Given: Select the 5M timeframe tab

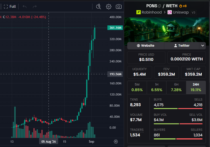Looking at the screenshot, I should tap(137, 87).
